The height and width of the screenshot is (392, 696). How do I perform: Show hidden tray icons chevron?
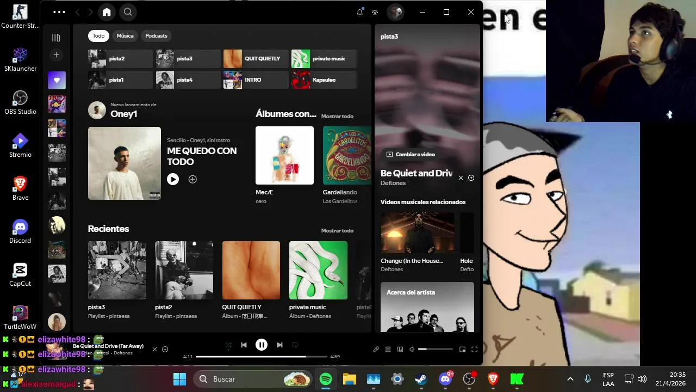click(x=570, y=379)
